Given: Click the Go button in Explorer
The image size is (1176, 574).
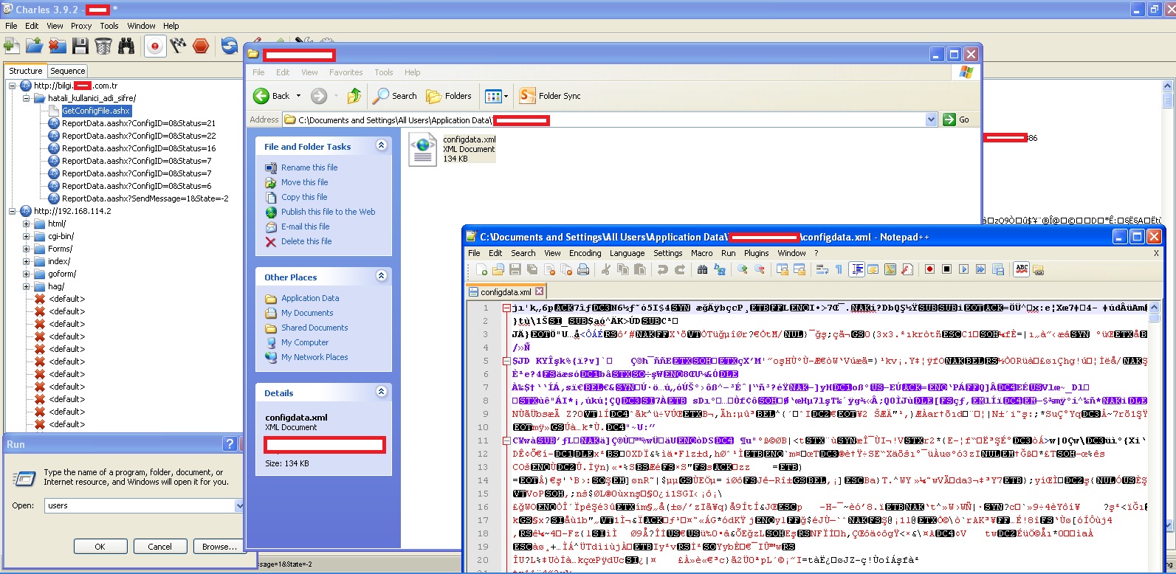Looking at the screenshot, I should (x=957, y=120).
